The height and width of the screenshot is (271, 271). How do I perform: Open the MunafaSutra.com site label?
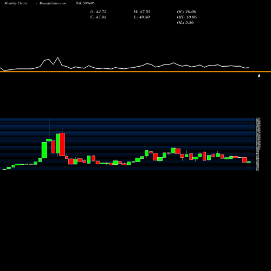pyautogui.click(x=53, y=3)
